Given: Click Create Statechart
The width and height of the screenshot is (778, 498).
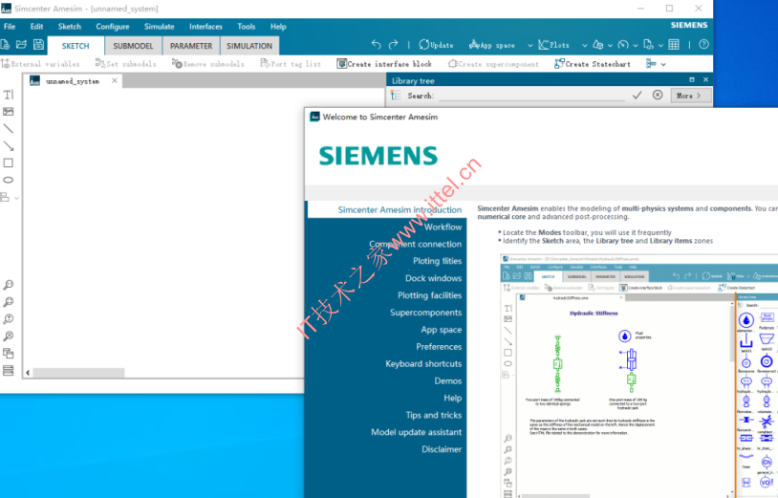Looking at the screenshot, I should 593,64.
